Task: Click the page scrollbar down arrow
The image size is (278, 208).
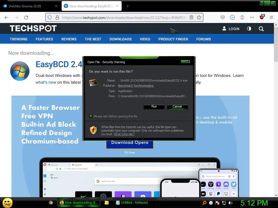Action: click(276, 195)
